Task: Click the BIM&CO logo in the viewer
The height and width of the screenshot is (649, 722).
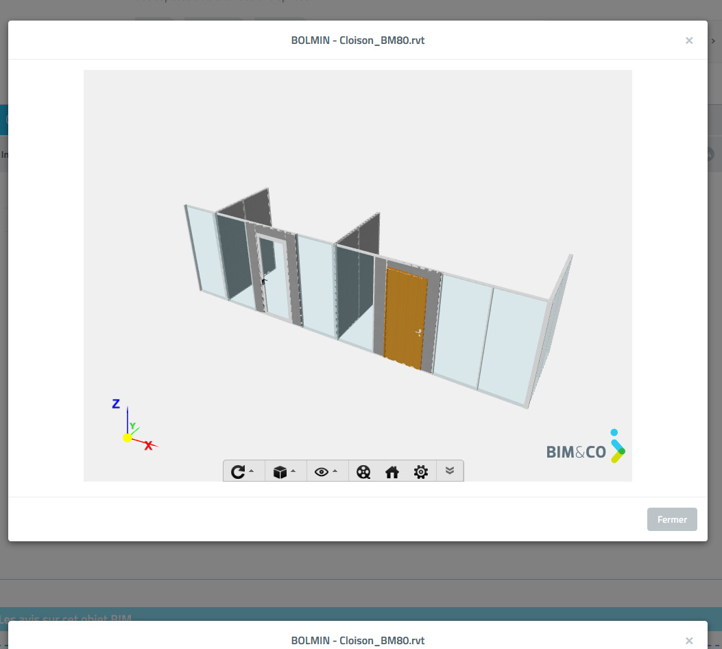Action: (x=586, y=448)
